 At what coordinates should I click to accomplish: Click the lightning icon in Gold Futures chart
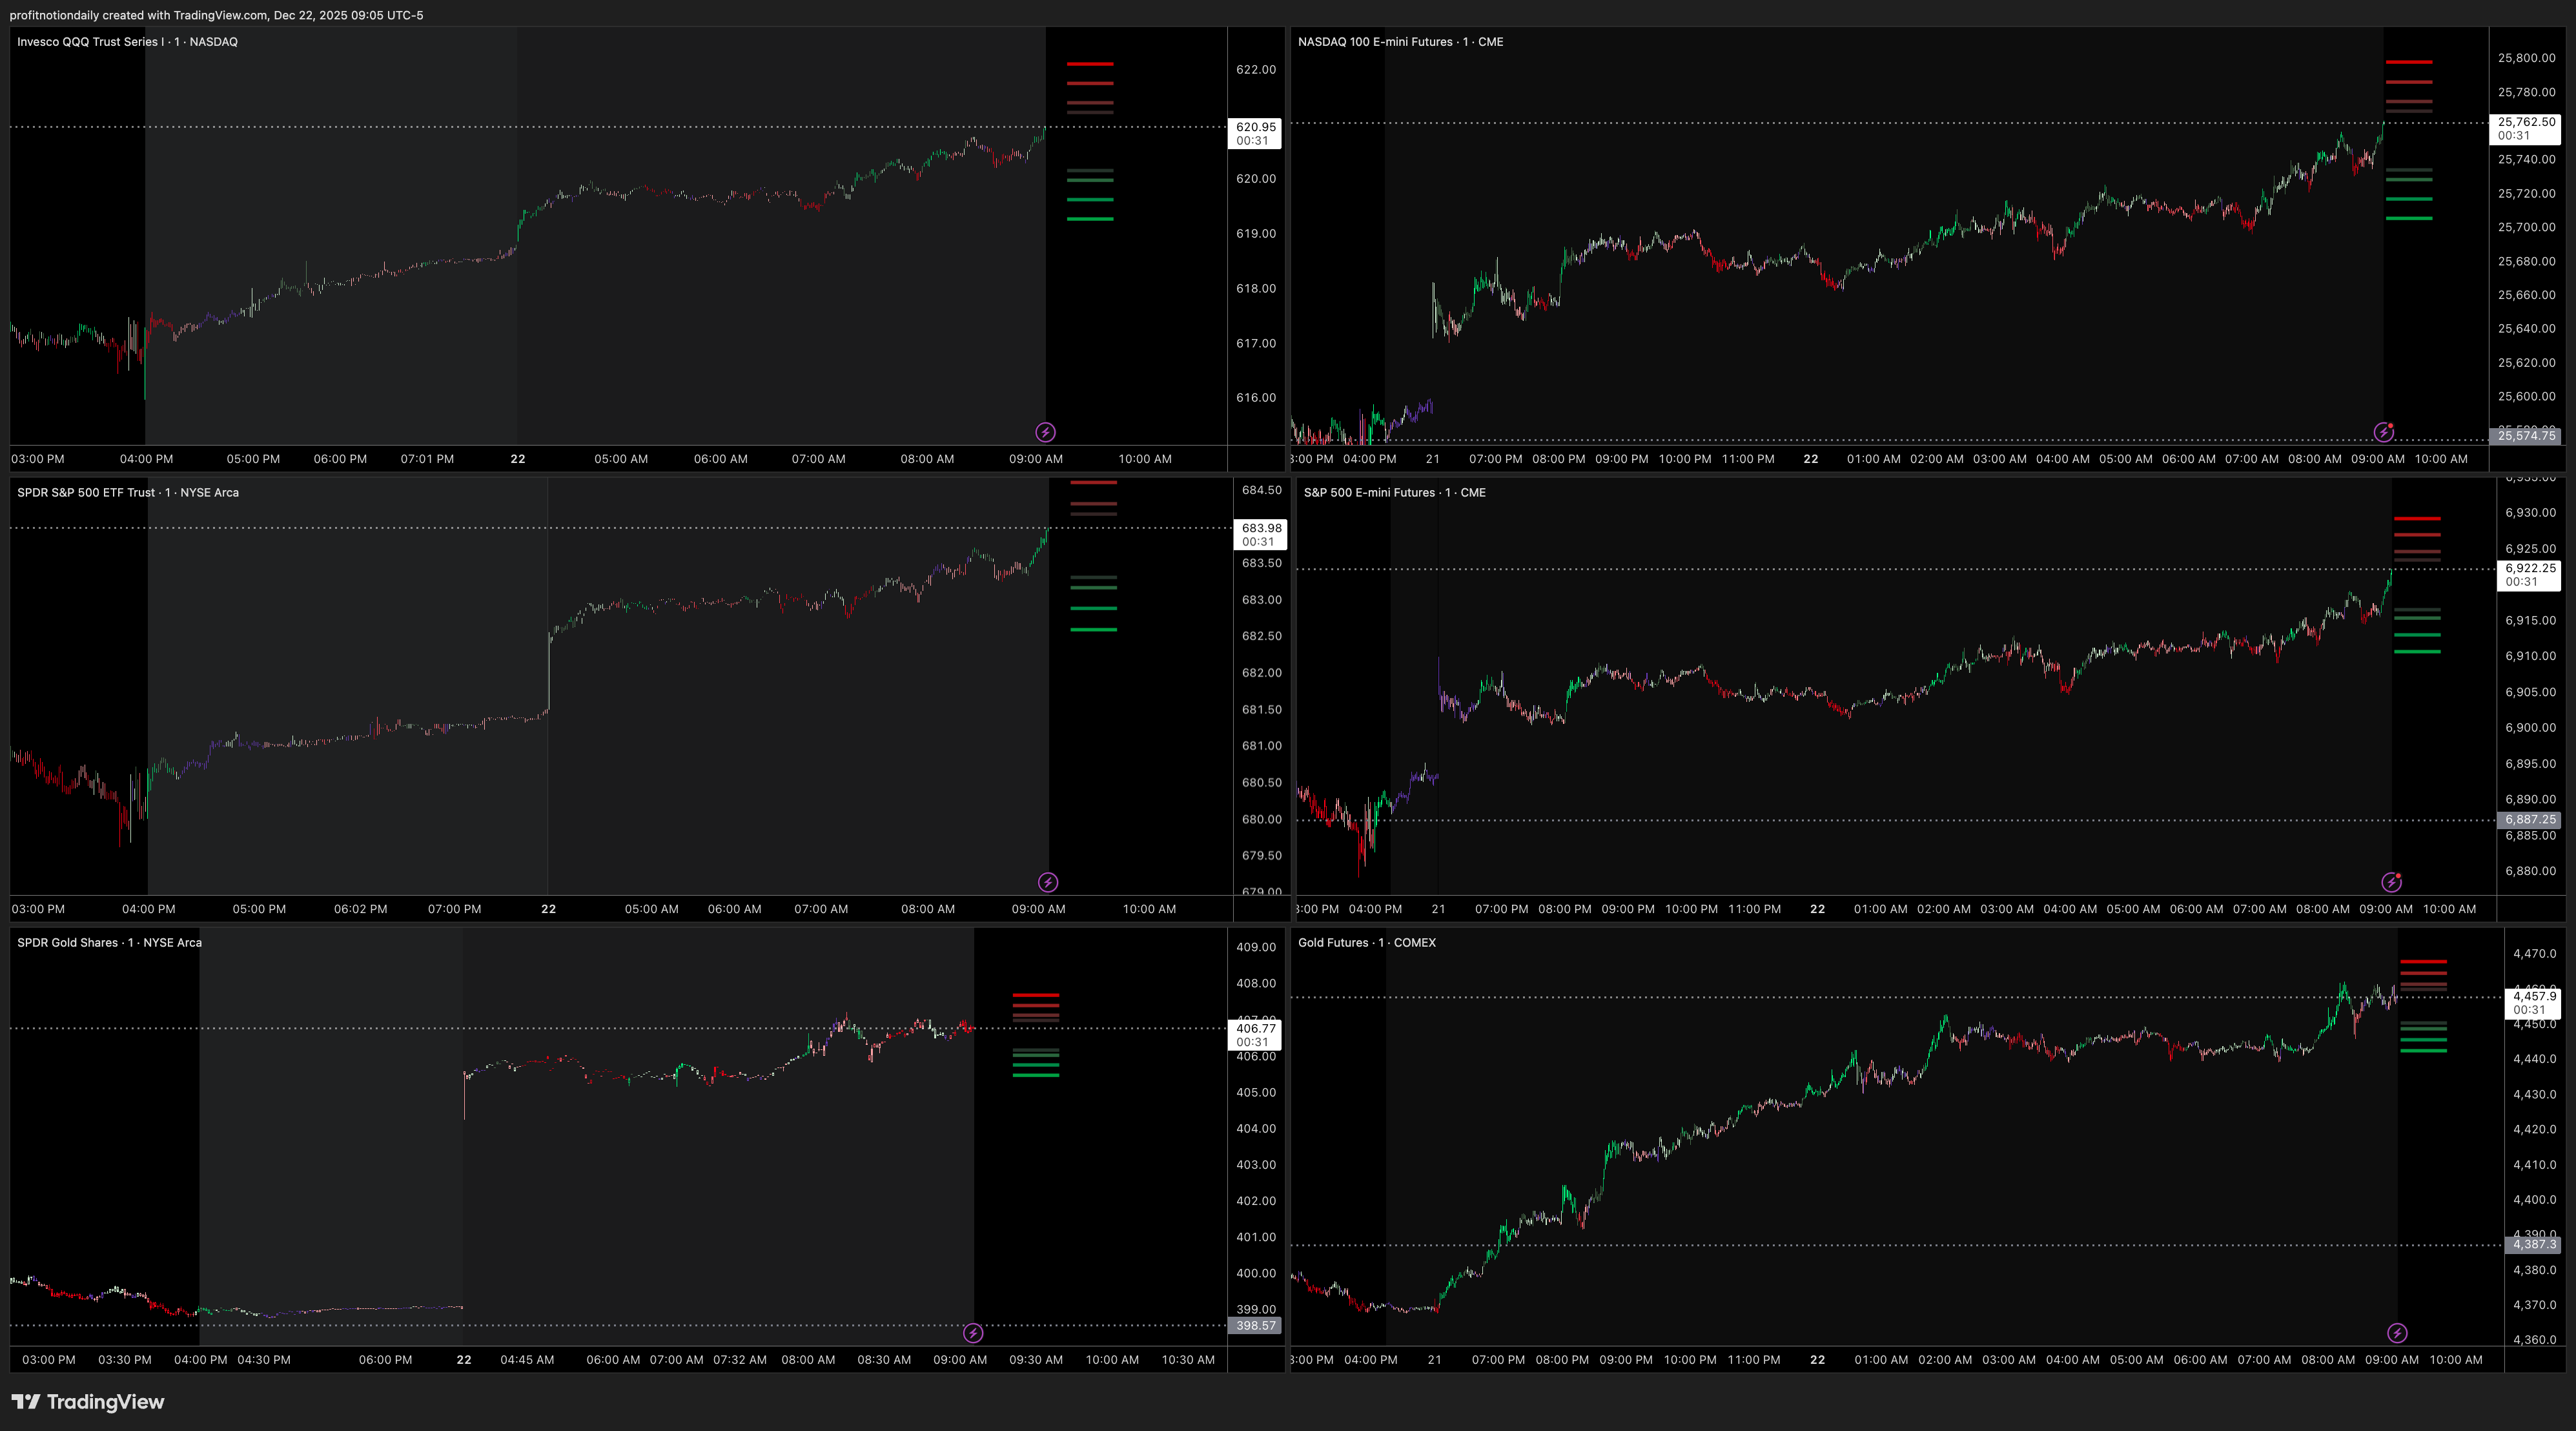(2397, 1333)
